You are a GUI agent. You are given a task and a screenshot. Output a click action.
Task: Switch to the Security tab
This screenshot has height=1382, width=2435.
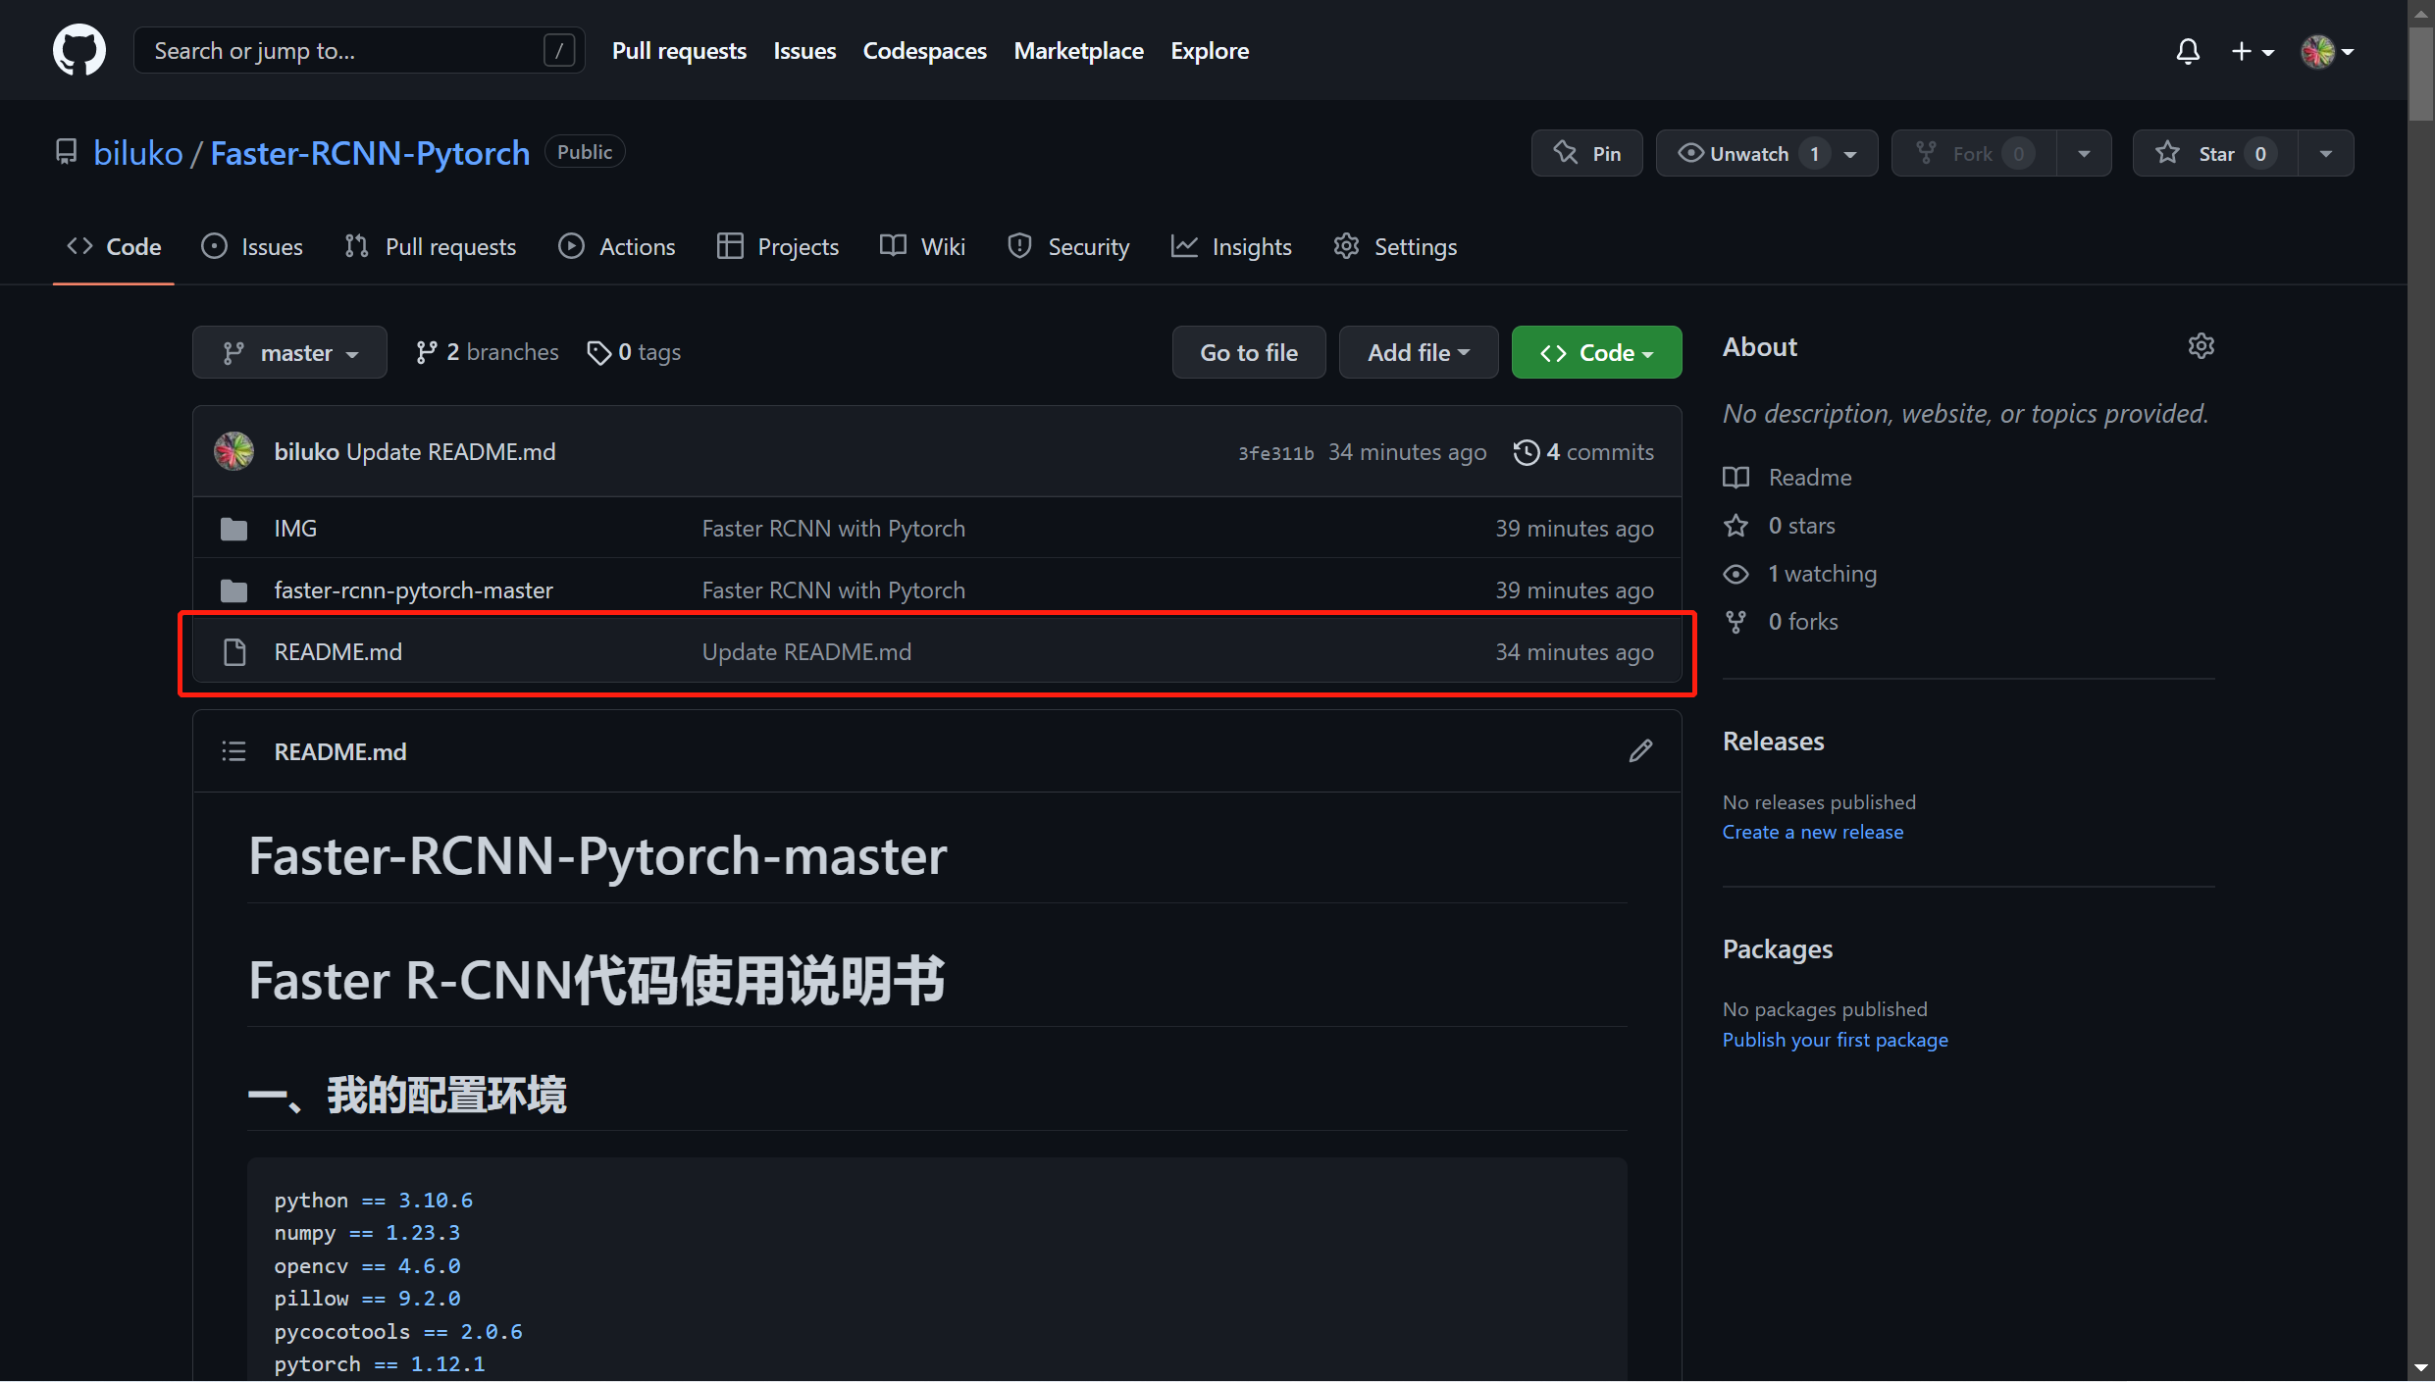click(1069, 246)
